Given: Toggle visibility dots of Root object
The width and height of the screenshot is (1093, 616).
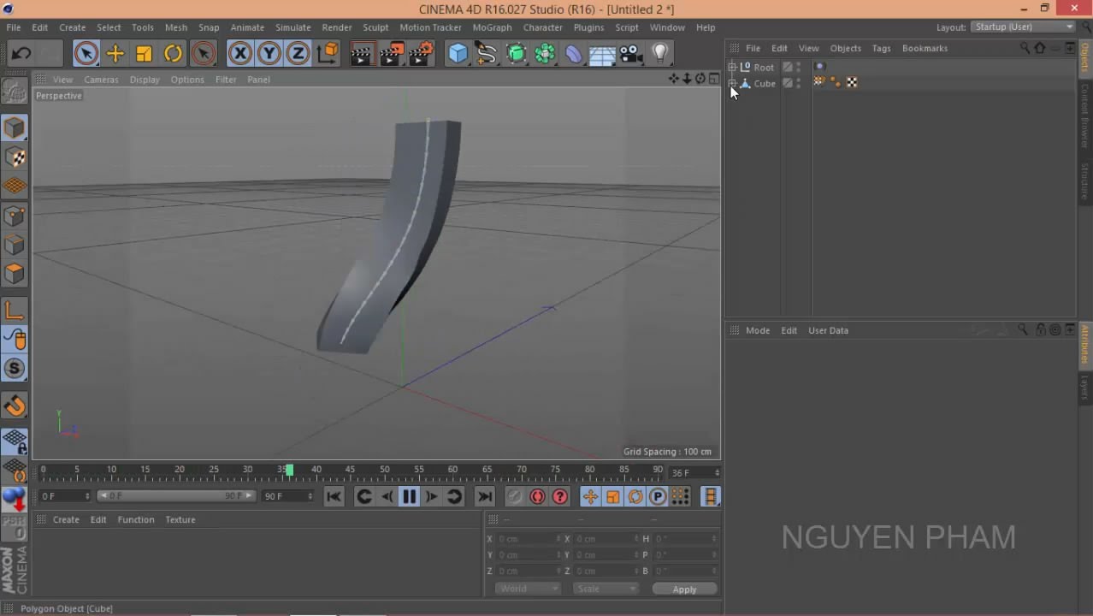Looking at the screenshot, I should (x=799, y=67).
